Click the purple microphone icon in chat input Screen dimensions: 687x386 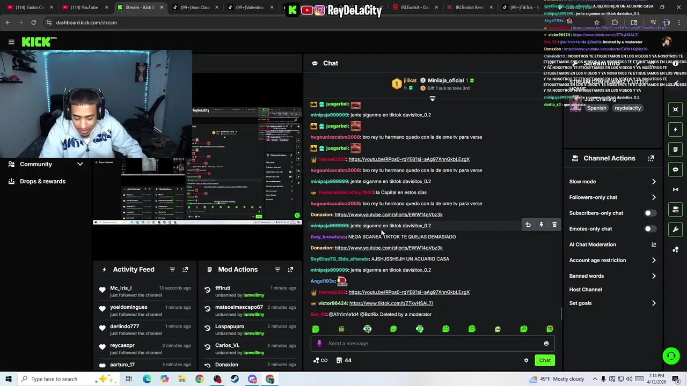pyautogui.click(x=319, y=344)
